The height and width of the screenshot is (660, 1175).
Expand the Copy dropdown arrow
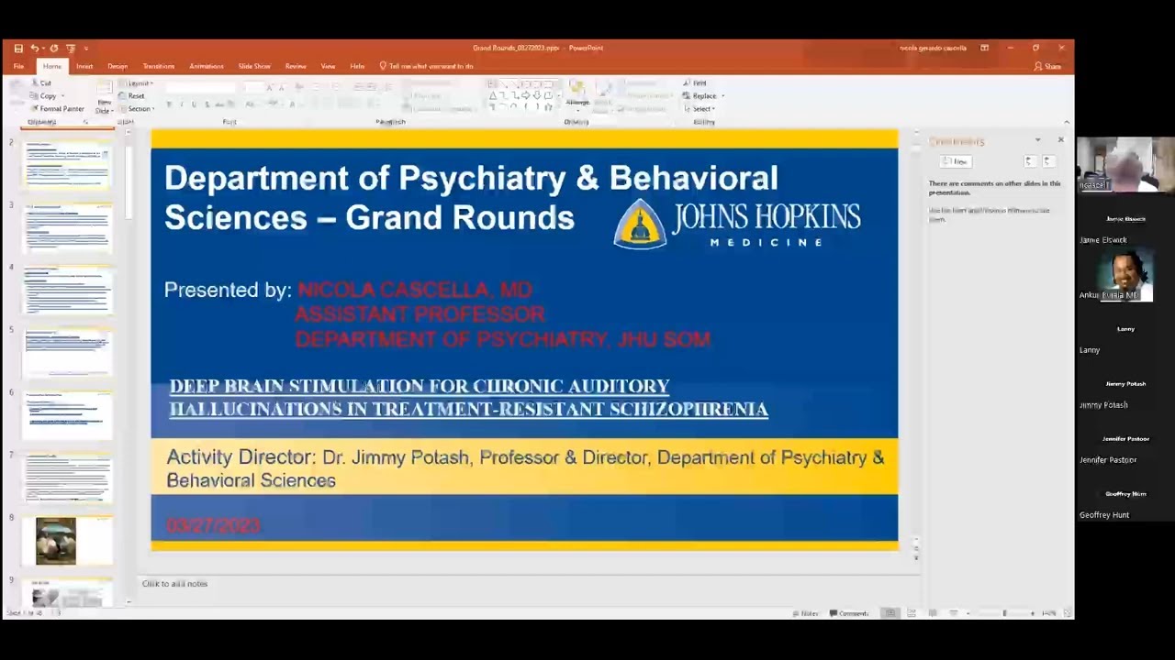[x=63, y=96]
